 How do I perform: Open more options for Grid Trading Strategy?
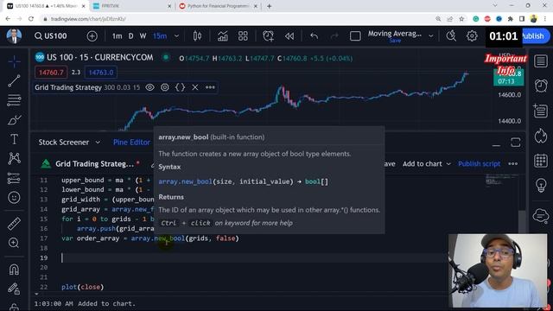click(210, 87)
